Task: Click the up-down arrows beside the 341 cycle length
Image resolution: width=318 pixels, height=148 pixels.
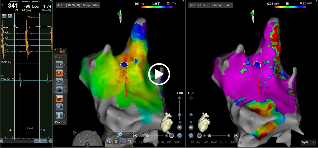Action: click(x=2, y=5)
